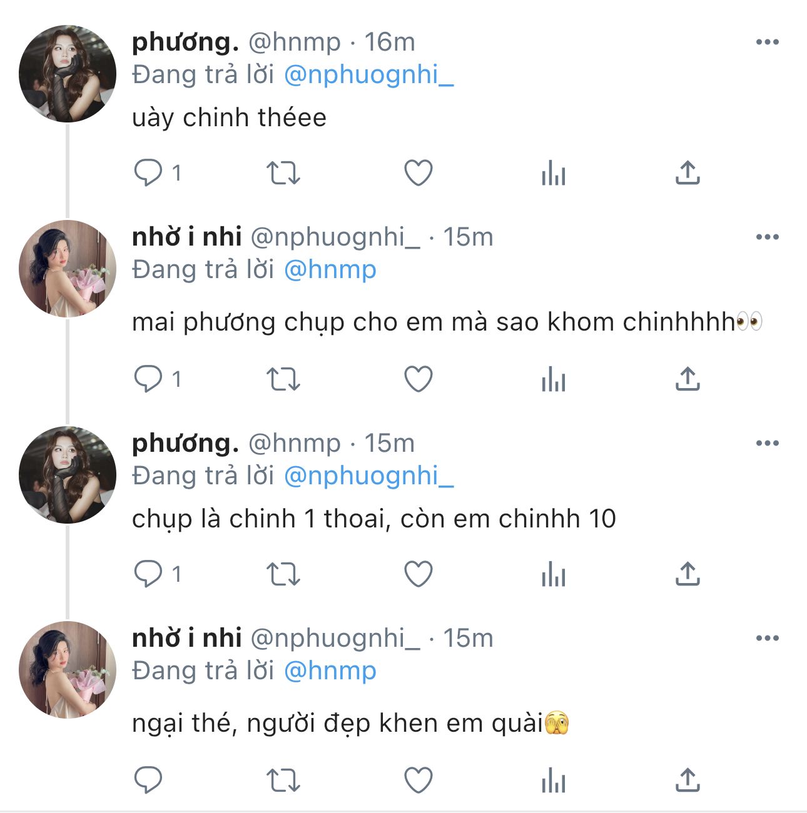Like the "mai phương chụp cho em" tweet

point(418,379)
